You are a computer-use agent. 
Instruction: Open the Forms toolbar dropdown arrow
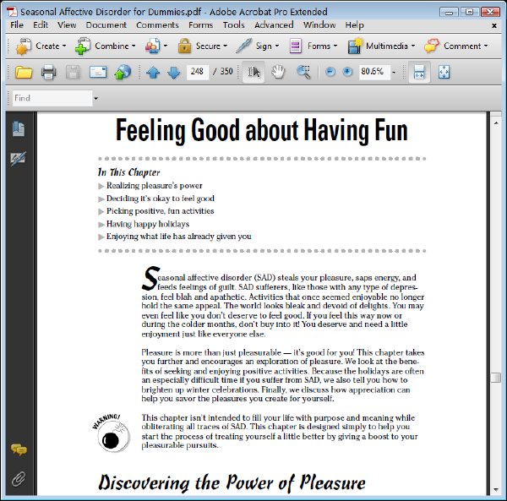point(335,46)
